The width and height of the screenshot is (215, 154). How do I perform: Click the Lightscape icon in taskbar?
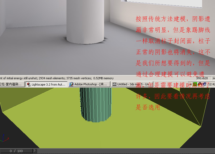point(29,84)
